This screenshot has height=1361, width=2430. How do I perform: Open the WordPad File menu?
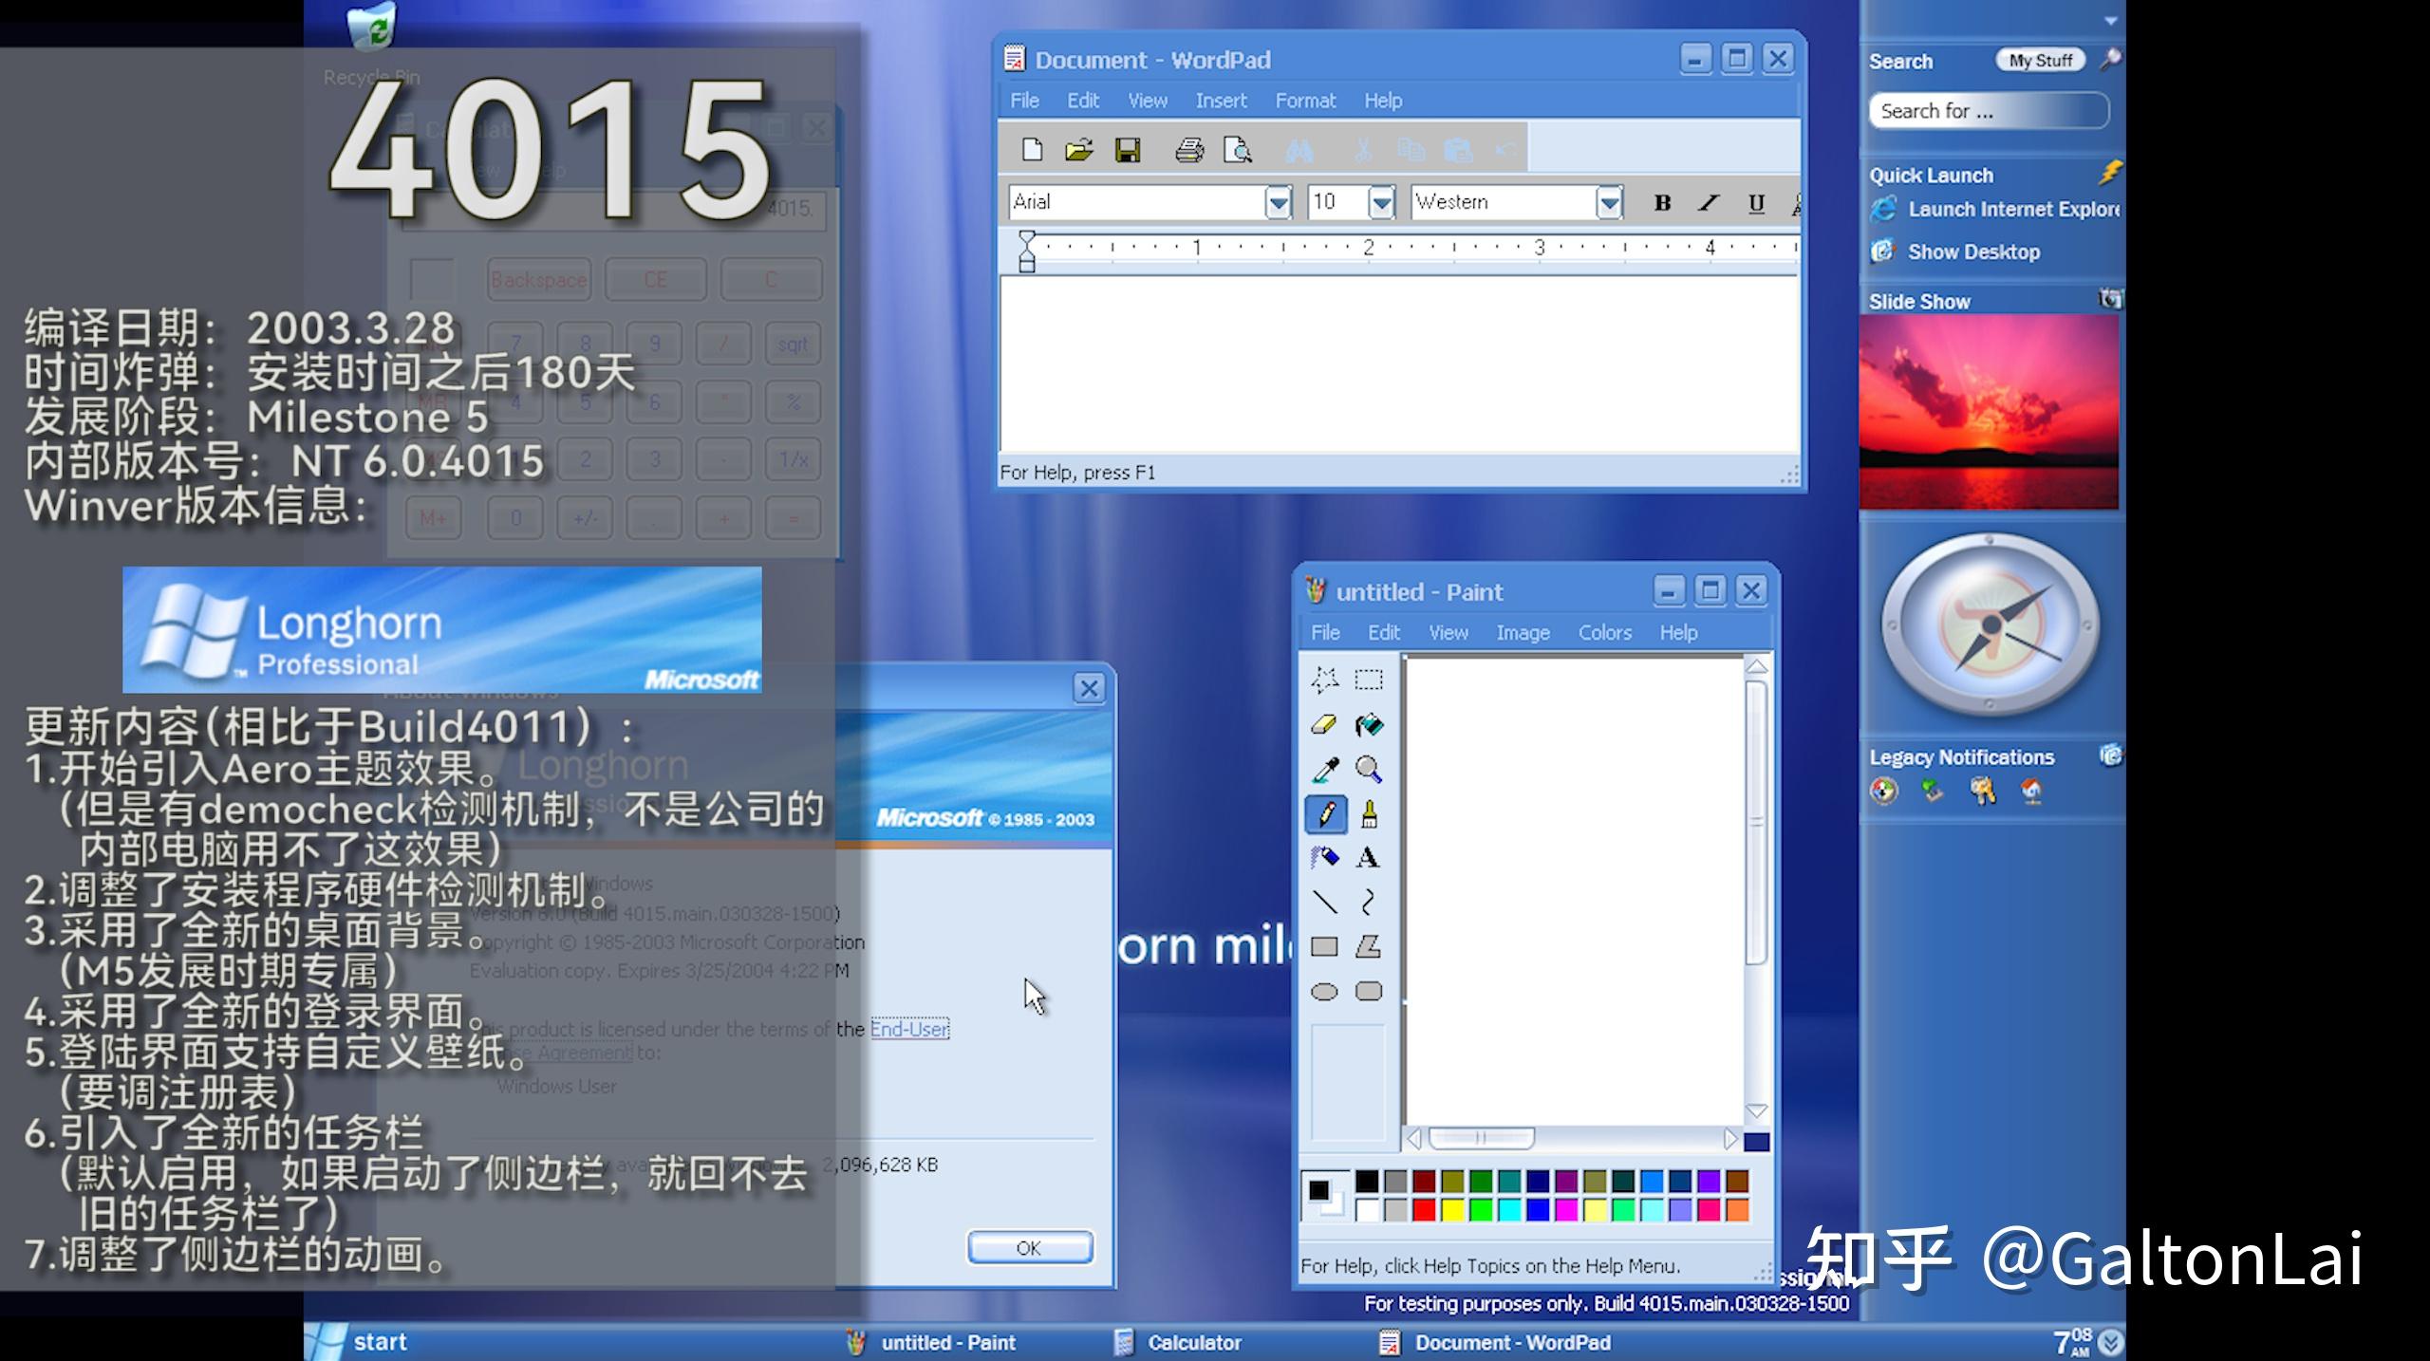click(1024, 101)
